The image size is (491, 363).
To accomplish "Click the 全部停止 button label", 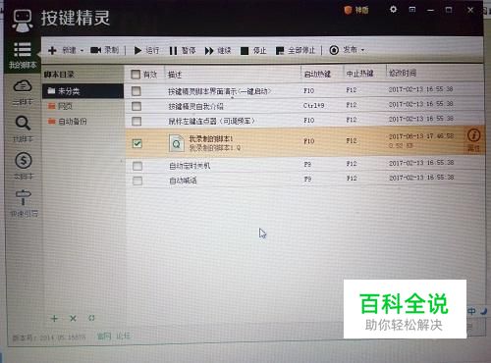I will click(301, 51).
